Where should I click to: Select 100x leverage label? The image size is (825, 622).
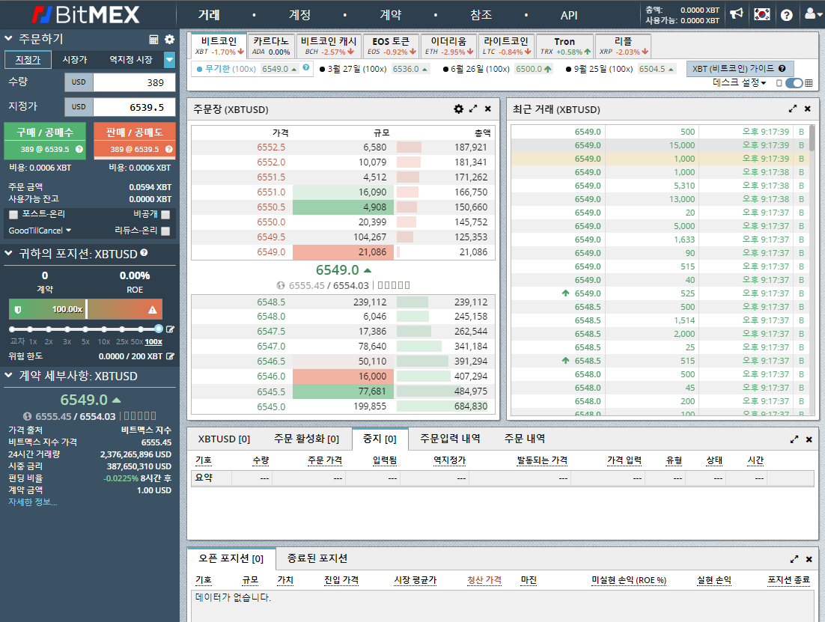point(153,342)
